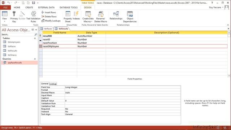Click the Default Value property field
231x130 pixels.
click(123, 101)
